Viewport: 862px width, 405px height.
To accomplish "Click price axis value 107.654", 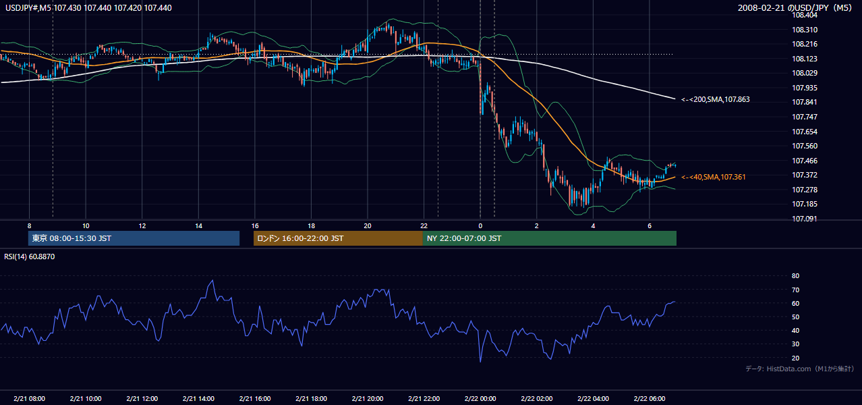I will (x=805, y=132).
